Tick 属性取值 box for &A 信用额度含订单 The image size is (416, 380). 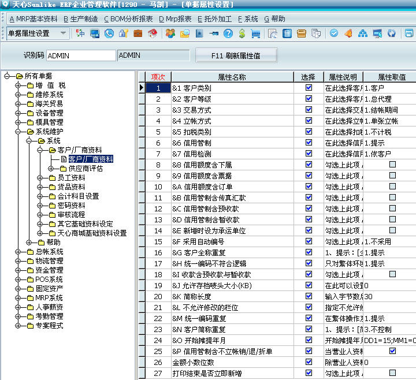point(392,187)
